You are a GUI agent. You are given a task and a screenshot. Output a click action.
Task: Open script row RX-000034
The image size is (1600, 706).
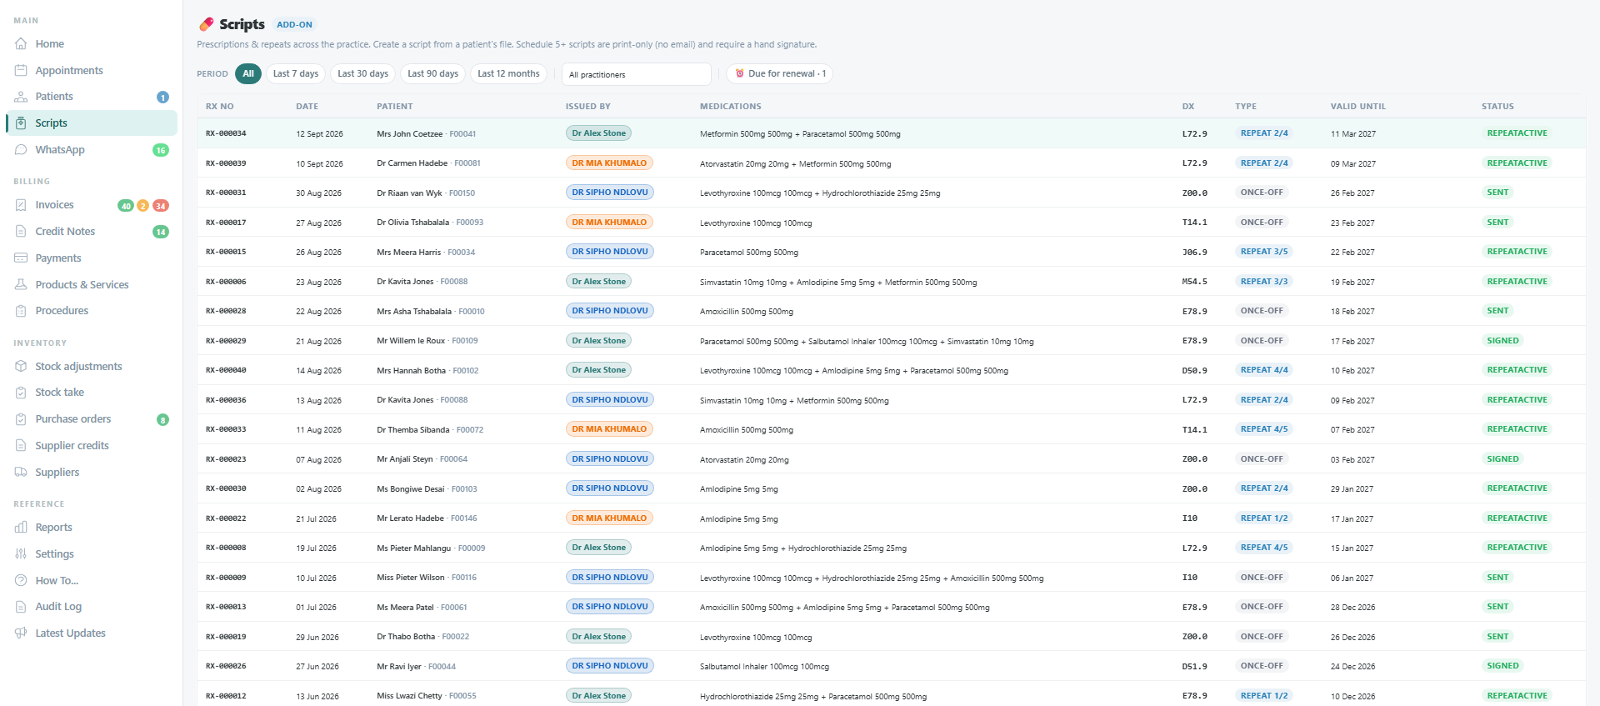tap(891, 133)
